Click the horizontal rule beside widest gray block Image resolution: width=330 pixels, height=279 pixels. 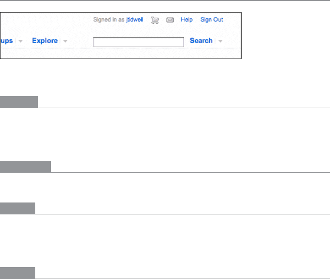click(190, 172)
